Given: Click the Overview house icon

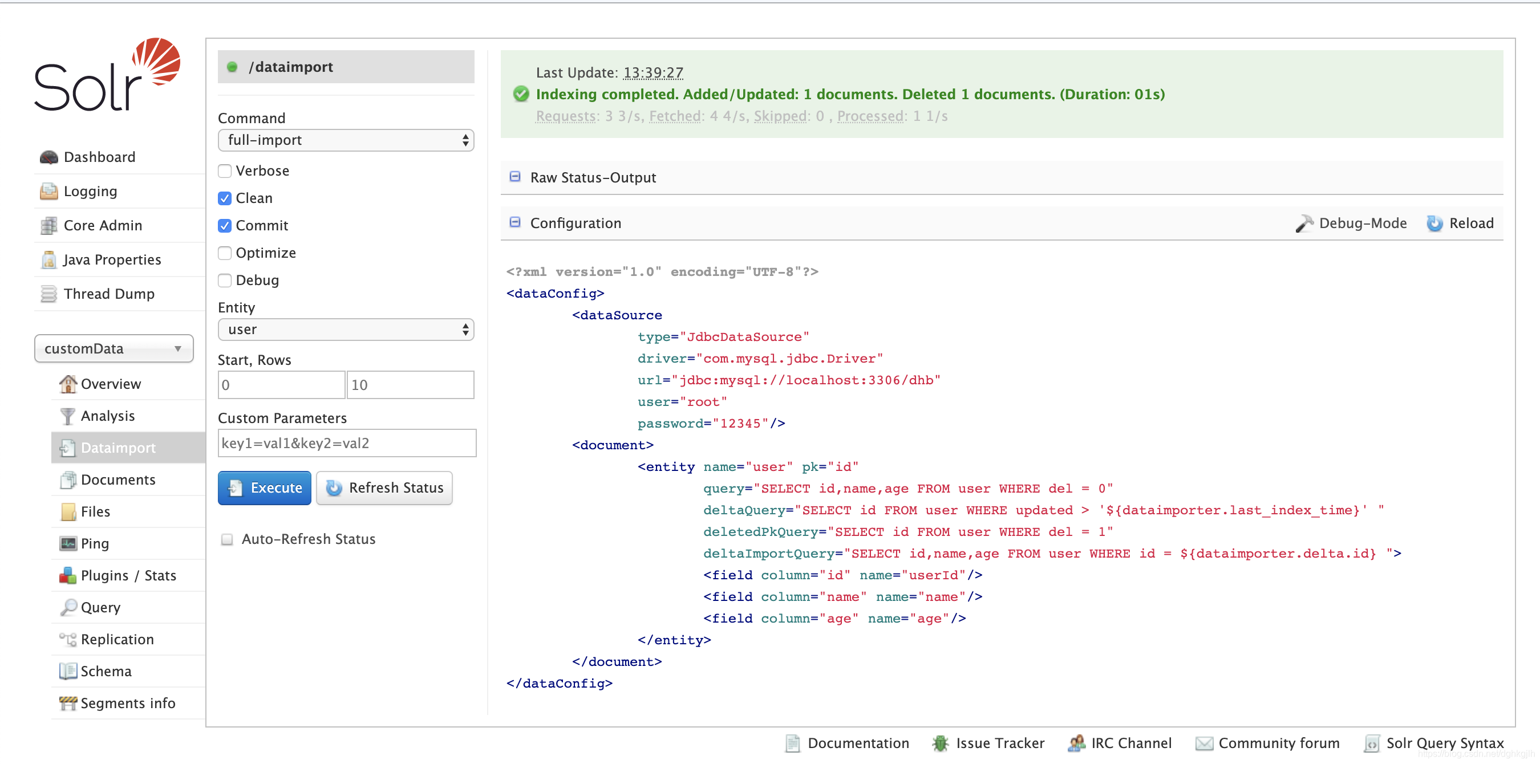Looking at the screenshot, I should pyautogui.click(x=68, y=384).
